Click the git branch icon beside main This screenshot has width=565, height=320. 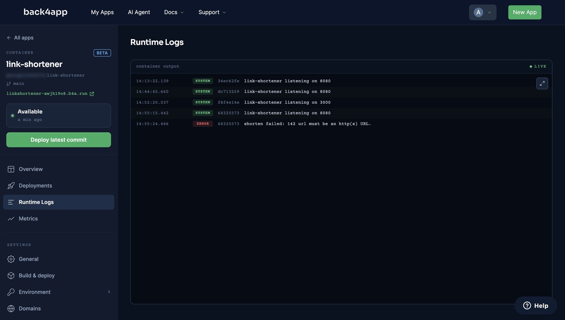8,84
